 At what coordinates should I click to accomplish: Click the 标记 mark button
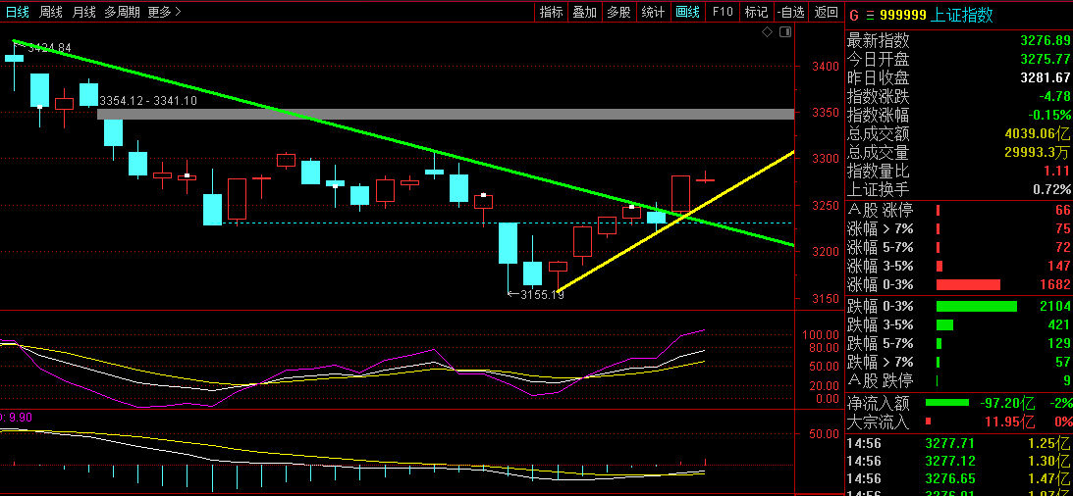[x=756, y=12]
